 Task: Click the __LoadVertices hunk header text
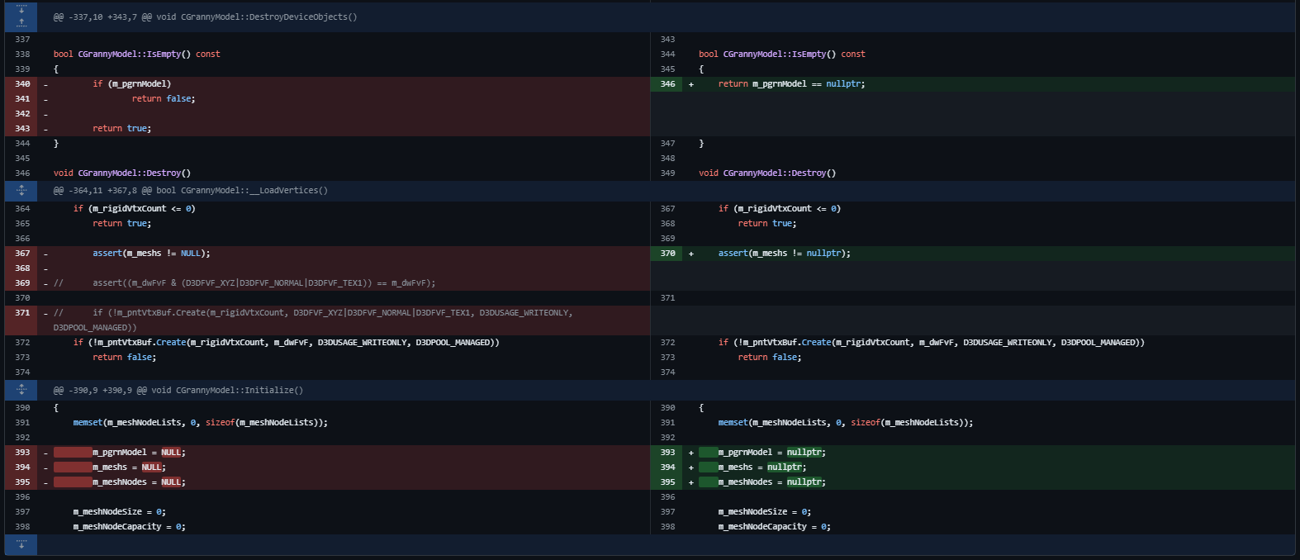point(190,191)
